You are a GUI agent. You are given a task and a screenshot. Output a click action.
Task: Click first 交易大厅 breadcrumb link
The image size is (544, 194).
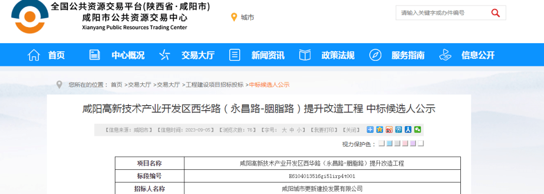point(140,84)
